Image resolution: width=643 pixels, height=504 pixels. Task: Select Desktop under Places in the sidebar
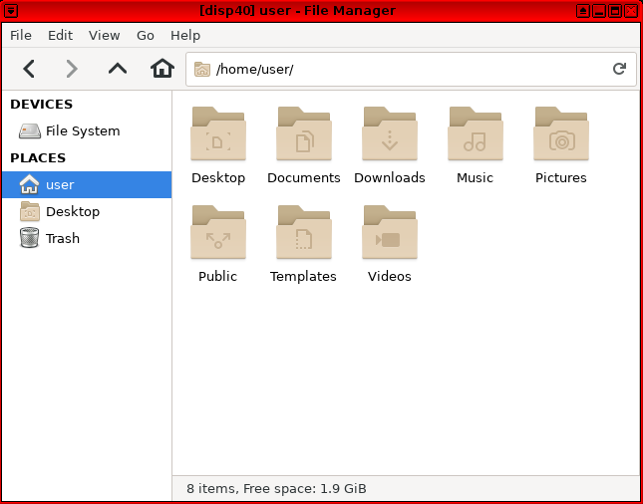72,211
